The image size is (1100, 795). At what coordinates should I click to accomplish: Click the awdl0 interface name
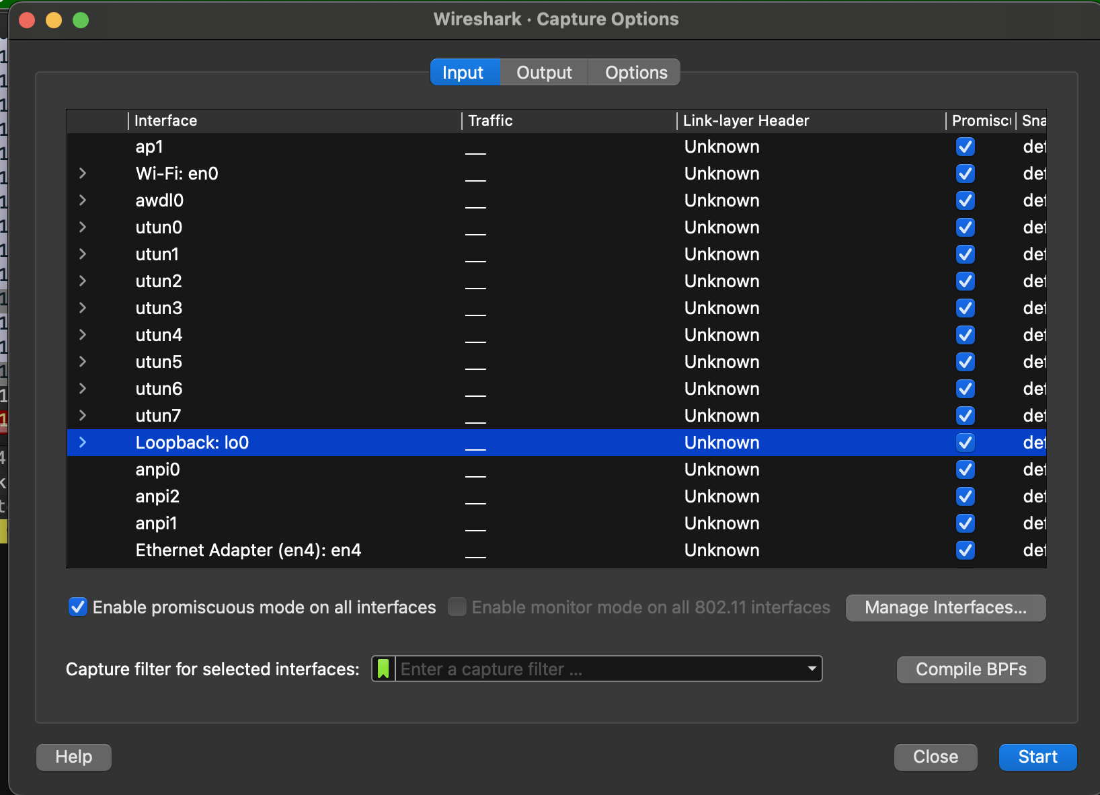(x=159, y=200)
